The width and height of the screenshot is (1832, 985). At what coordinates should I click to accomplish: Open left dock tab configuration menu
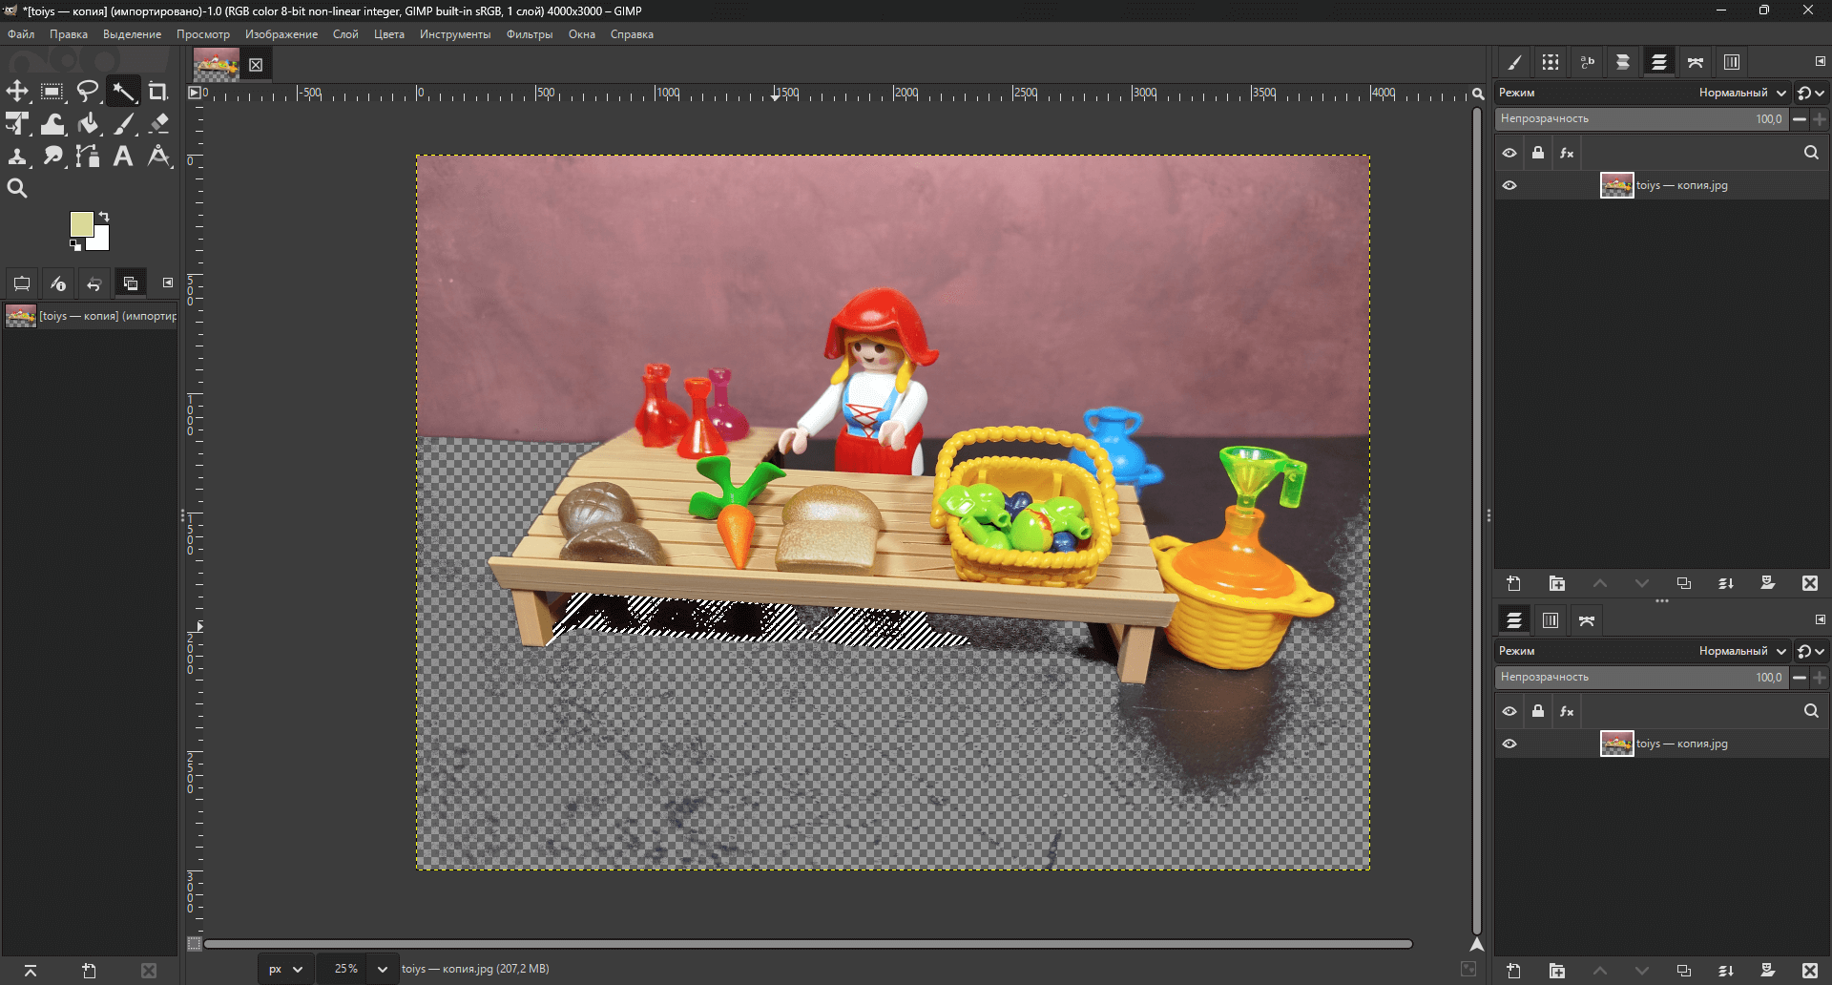point(168,283)
